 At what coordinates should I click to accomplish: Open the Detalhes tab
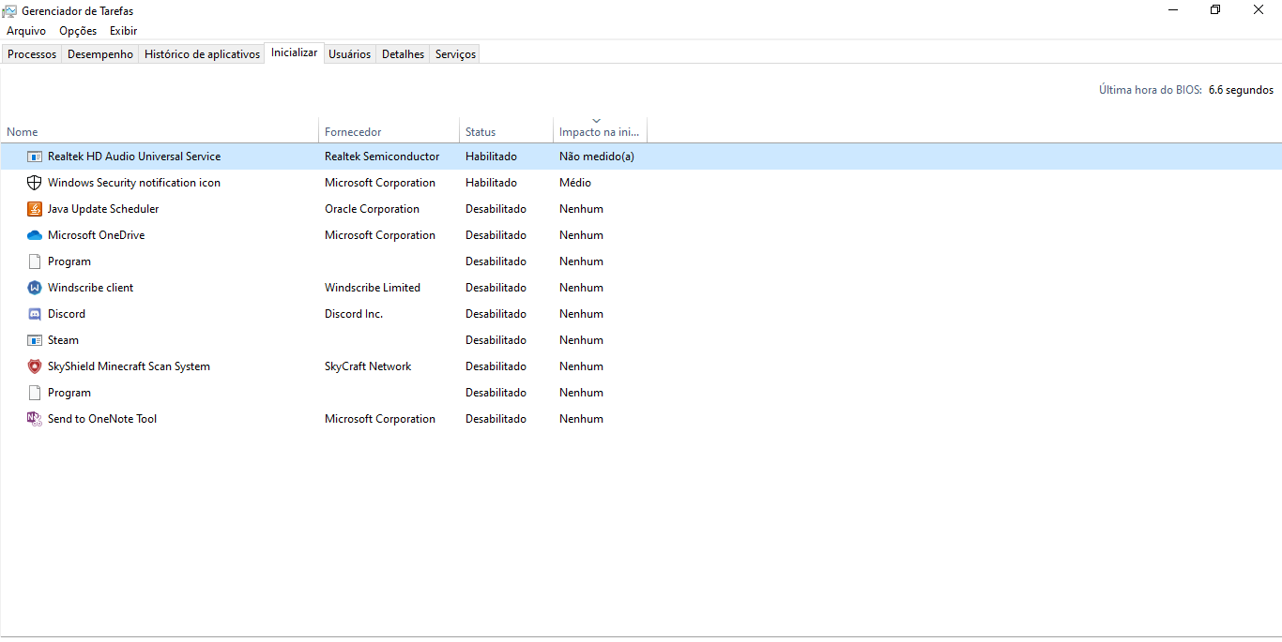404,54
